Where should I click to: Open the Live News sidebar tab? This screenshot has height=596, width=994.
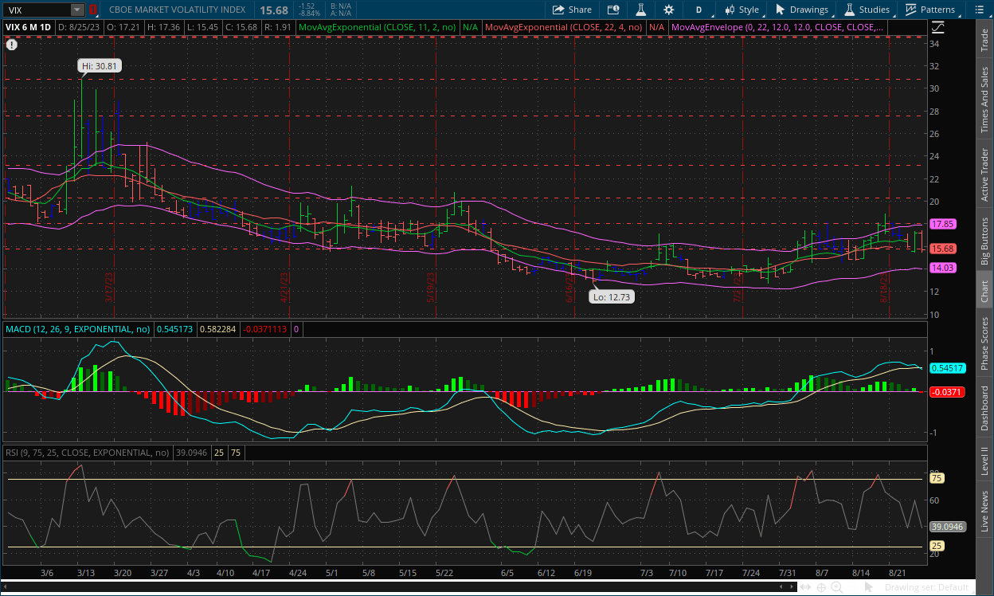[985, 511]
